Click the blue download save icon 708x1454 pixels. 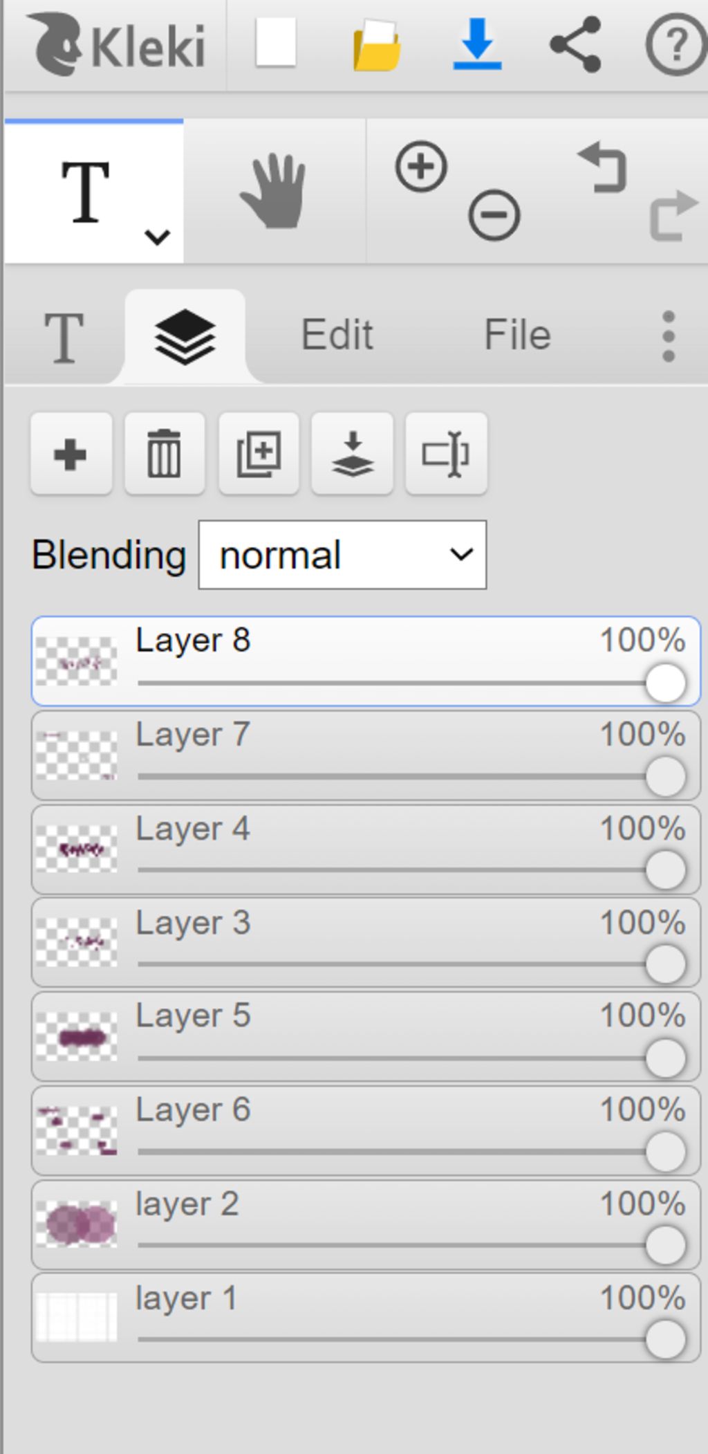coord(477,44)
